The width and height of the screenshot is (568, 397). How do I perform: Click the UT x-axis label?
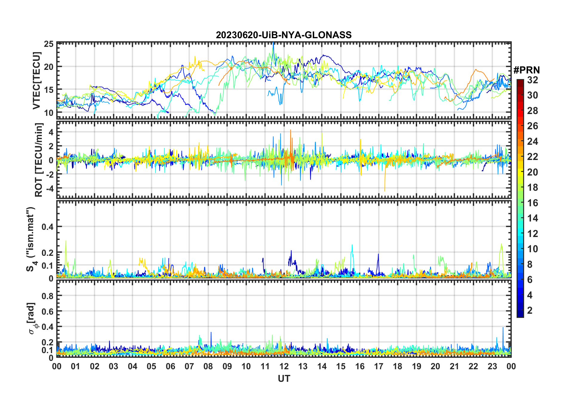click(x=284, y=378)
